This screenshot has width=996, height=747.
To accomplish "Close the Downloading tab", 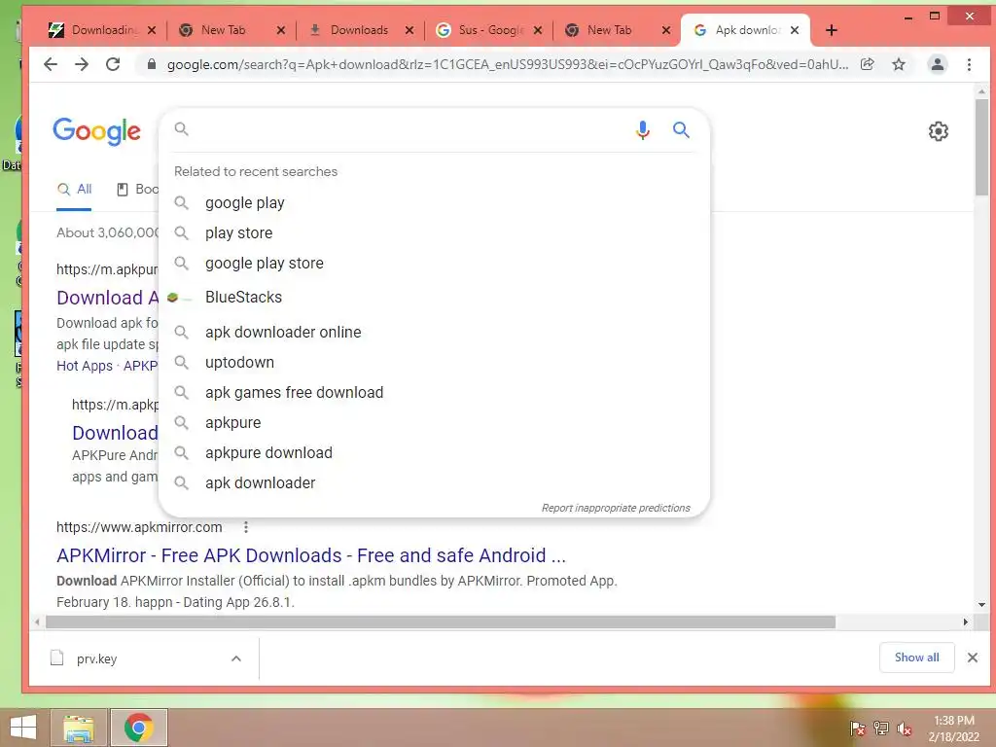I will 152,30.
